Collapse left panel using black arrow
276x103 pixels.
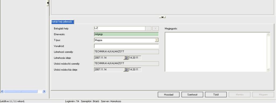click(x=48, y=3)
